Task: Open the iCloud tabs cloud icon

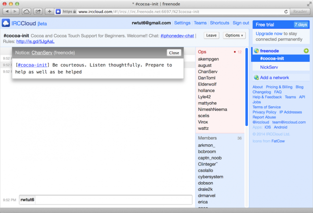Action: 26,12
